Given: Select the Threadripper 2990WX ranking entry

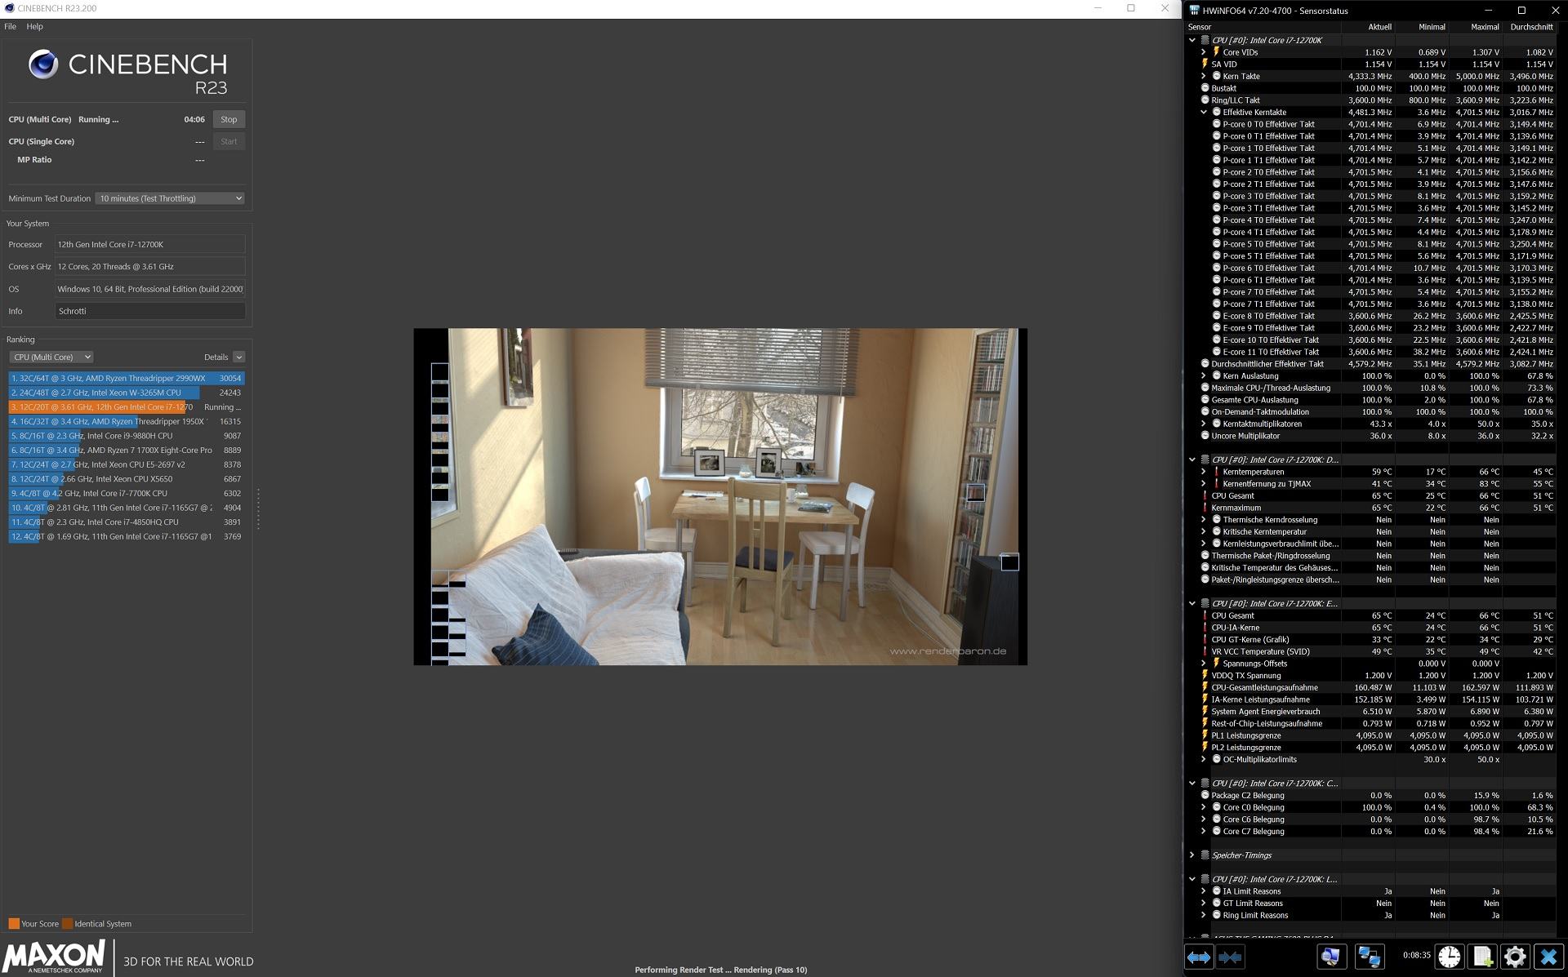Looking at the screenshot, I should click(127, 378).
